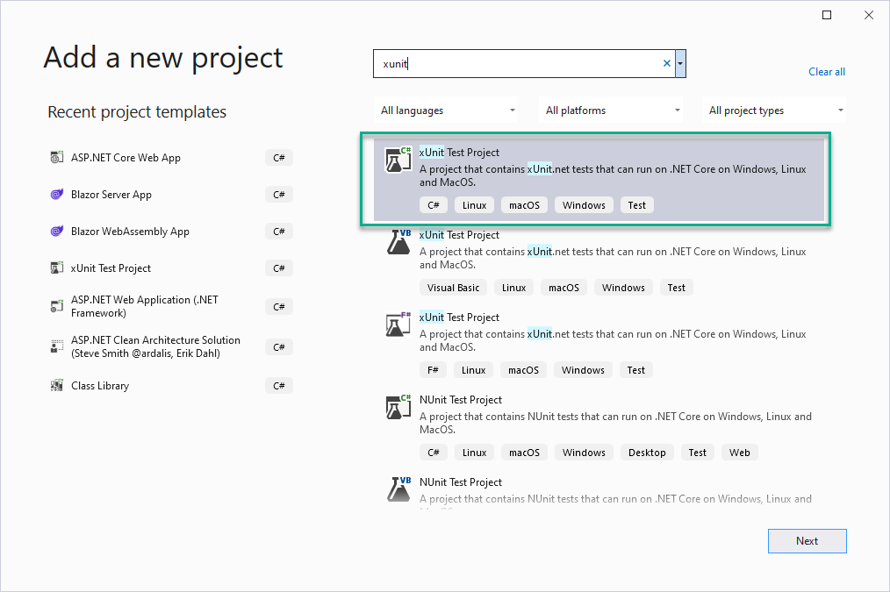Expand the search history dropdown arrow

coord(679,63)
